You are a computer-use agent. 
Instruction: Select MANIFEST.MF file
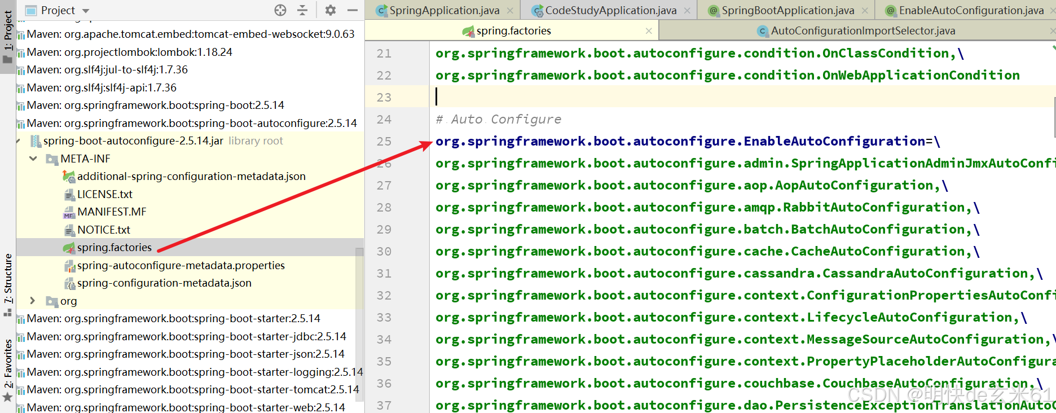click(112, 212)
